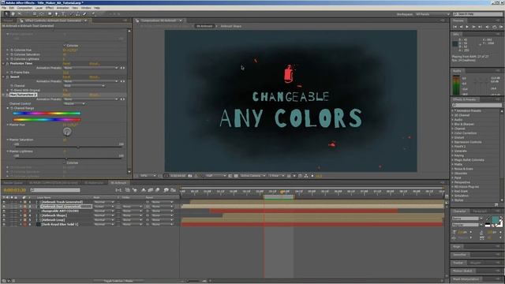Click fill color swatch in Character panel

click(495, 219)
